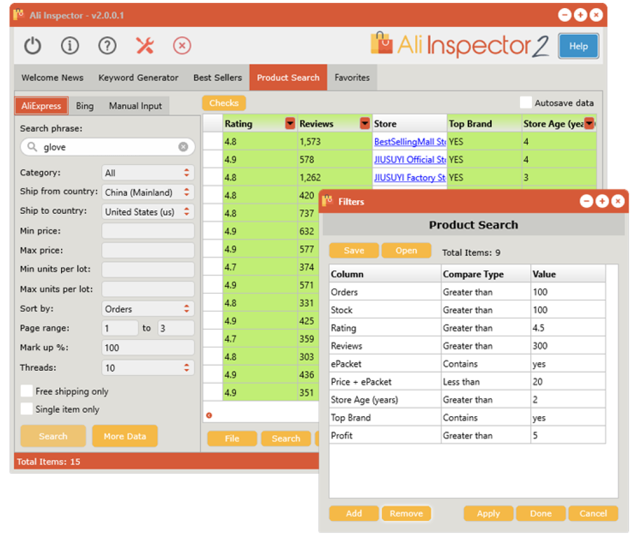
Task: Click the question mark help icon
Action: (107, 45)
